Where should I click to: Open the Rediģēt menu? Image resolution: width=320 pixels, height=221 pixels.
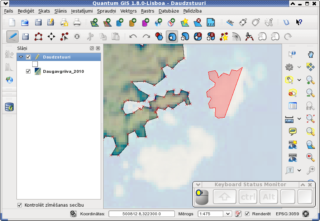[x=26, y=11]
